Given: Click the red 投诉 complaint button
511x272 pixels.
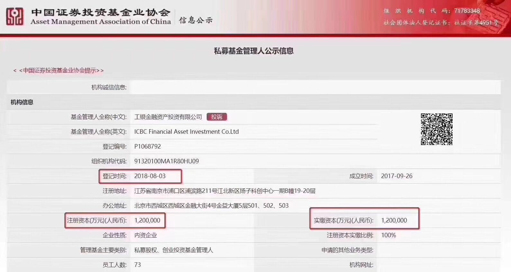Looking at the screenshot, I should coord(217,117).
